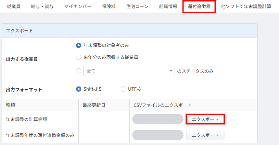The height and width of the screenshot is (145, 279).
Task: Open the 従業員 tab
Action: click(x=14, y=6)
